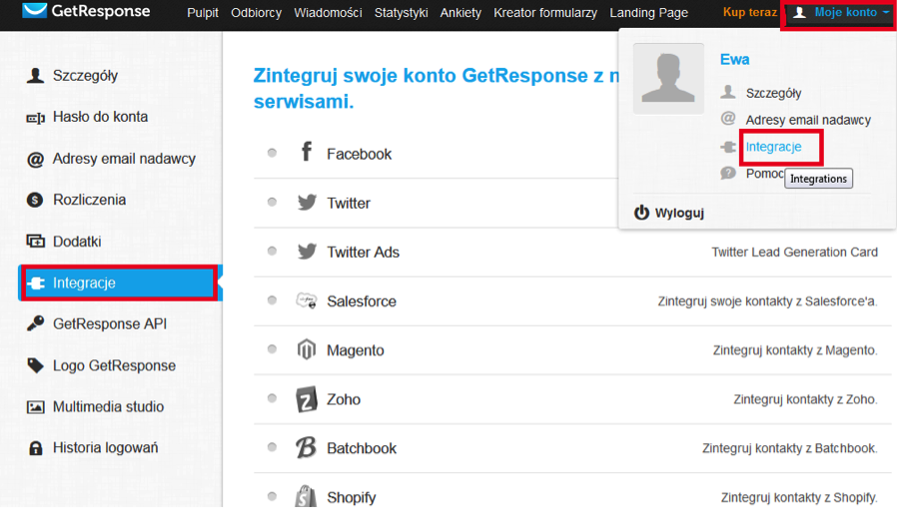Image resolution: width=897 pixels, height=508 pixels.
Task: Click the Hasło do konta password icon
Action: coord(36,118)
